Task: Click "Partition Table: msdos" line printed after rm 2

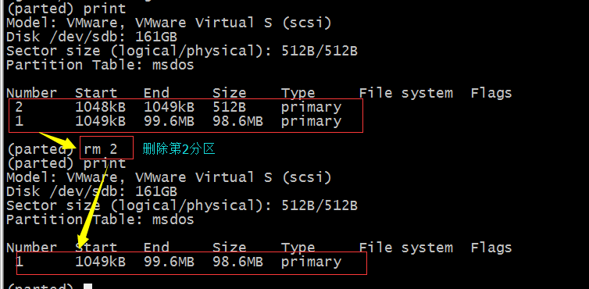Action: pos(100,219)
